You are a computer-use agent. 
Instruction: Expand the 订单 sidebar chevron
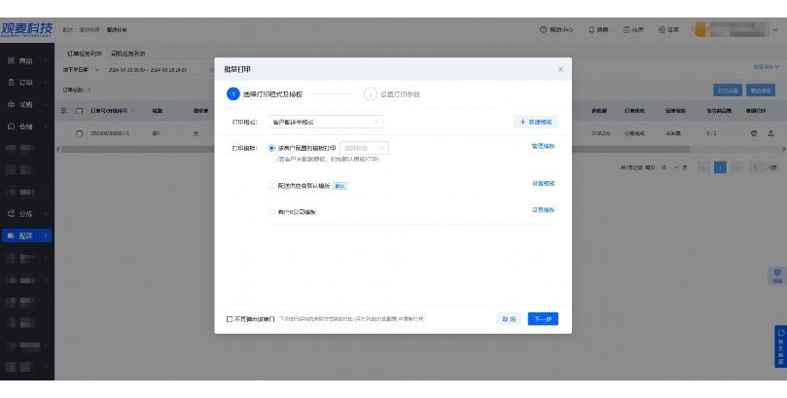(46, 83)
